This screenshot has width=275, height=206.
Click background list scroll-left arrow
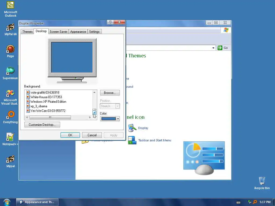(27, 117)
